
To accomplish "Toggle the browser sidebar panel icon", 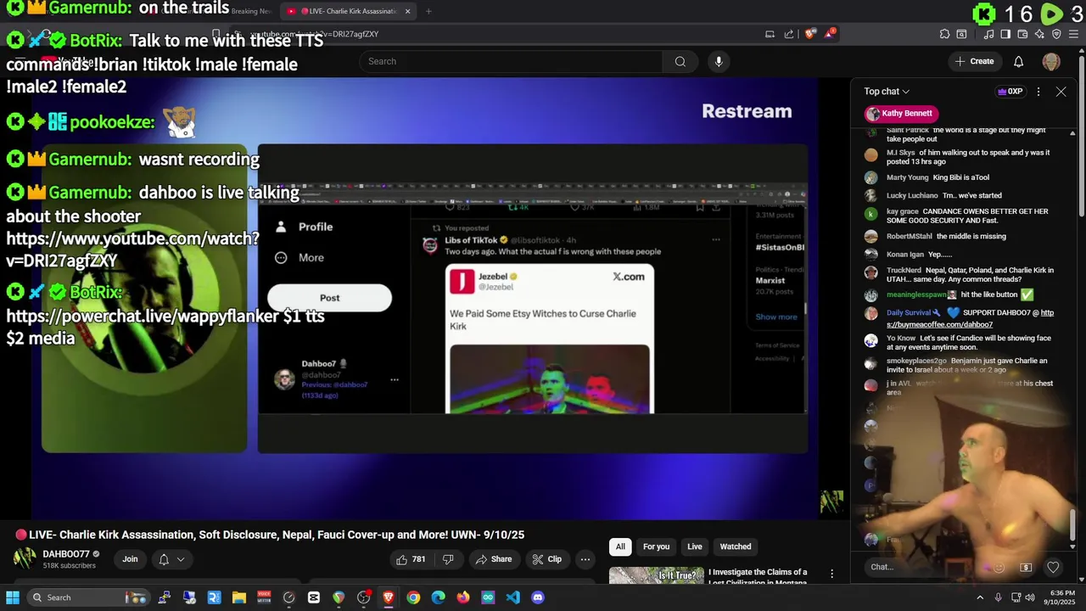I will point(1005,34).
